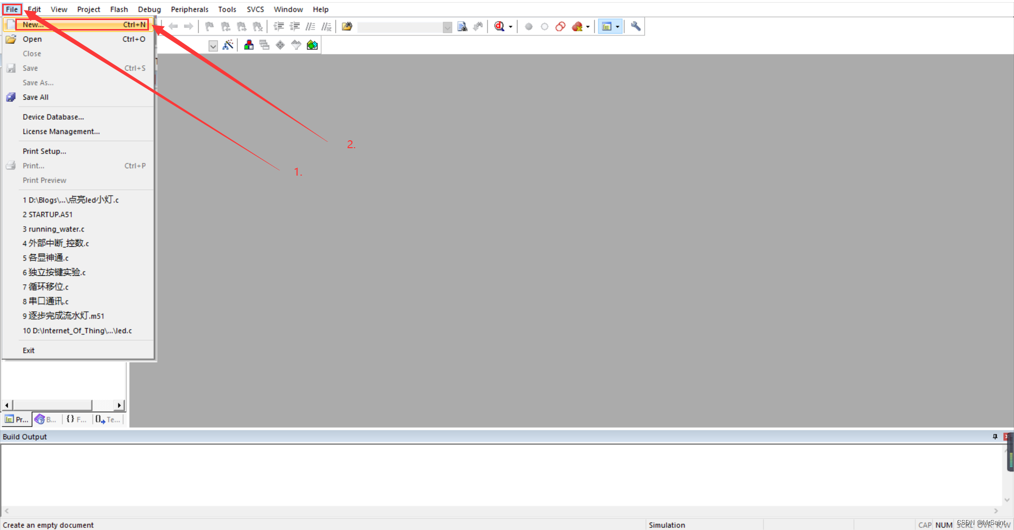Click the Disable All Breakpoints icon
1014x530 pixels.
click(560, 26)
